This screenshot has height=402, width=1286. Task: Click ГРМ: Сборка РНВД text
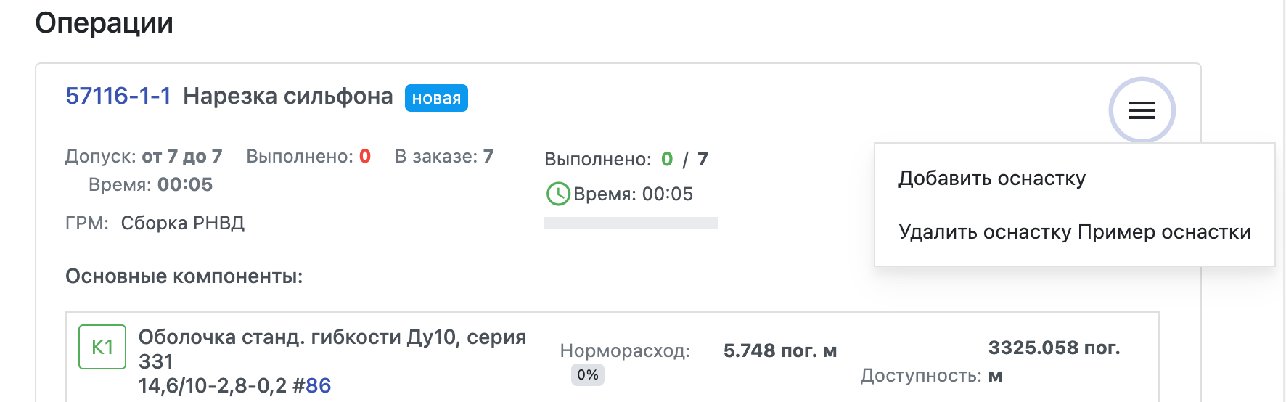coord(155,223)
